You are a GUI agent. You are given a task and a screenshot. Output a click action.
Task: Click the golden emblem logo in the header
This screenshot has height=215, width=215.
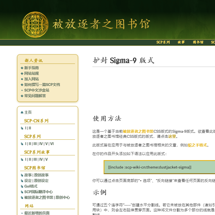(35, 24)
